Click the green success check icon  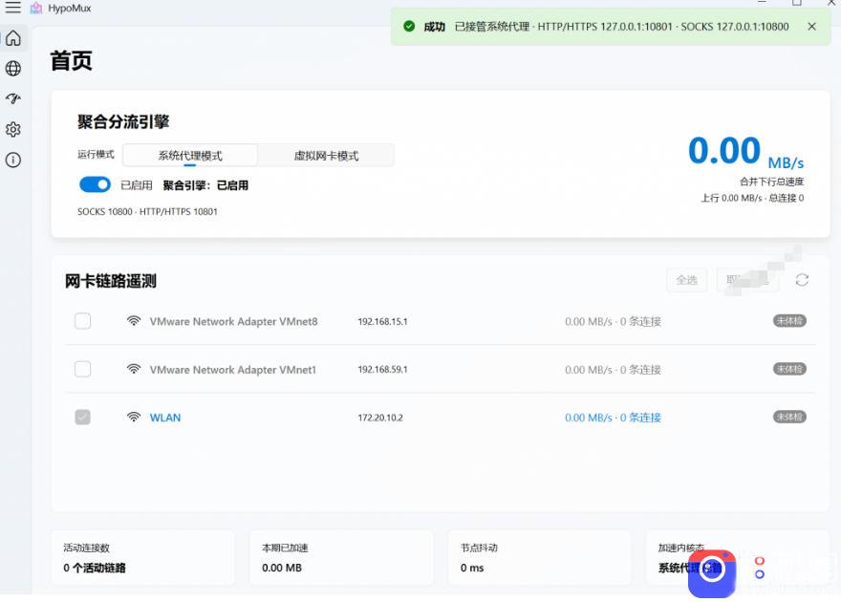pos(409,26)
